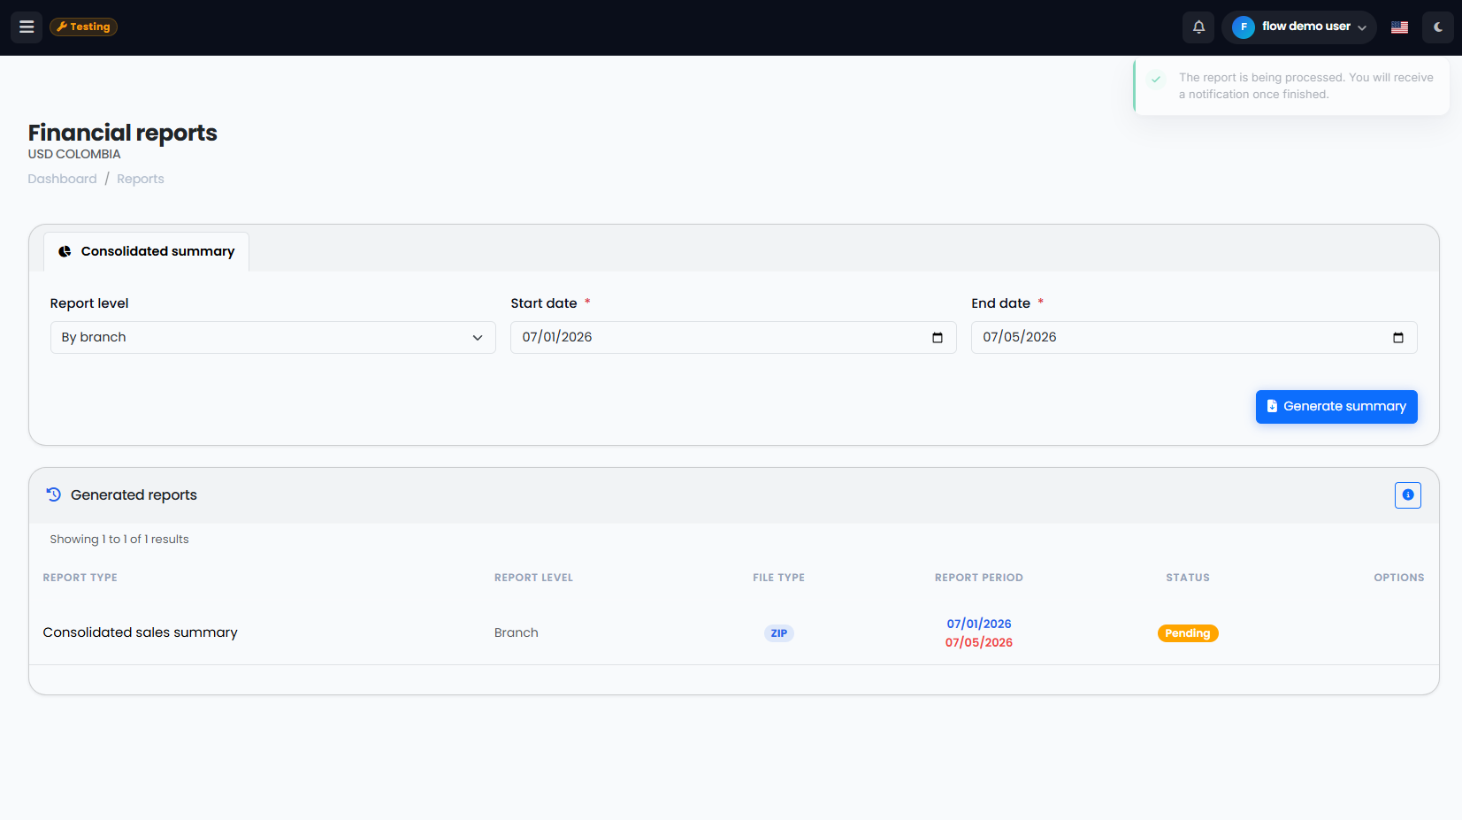
Task: Toggle dark mode with moon icon
Action: (1438, 27)
